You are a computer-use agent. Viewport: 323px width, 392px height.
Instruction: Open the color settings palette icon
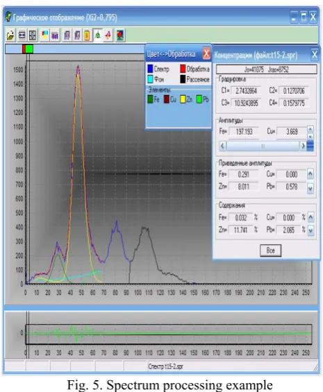click(x=45, y=35)
